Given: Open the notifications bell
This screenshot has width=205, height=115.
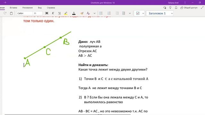Looking at the screenshot, I should click(176, 8).
